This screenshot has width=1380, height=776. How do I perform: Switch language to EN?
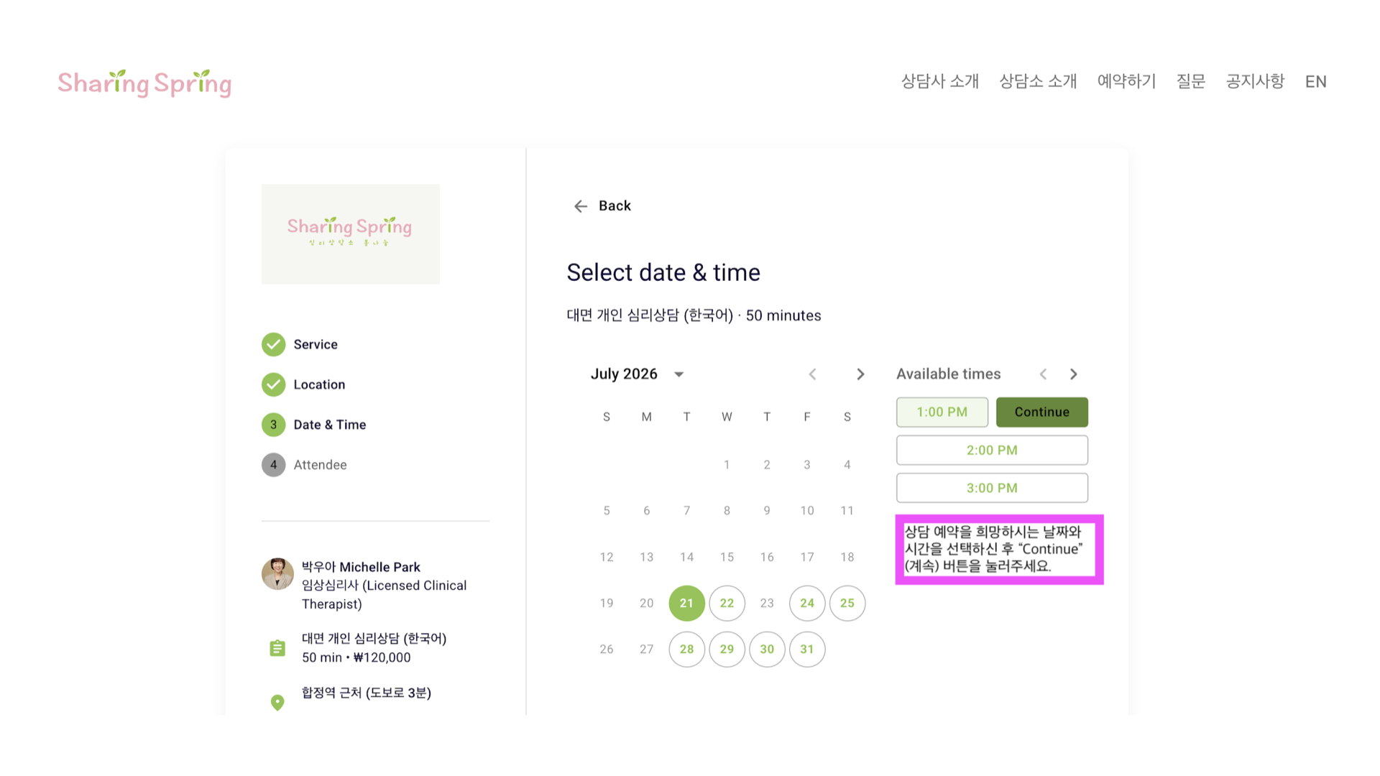tap(1316, 82)
